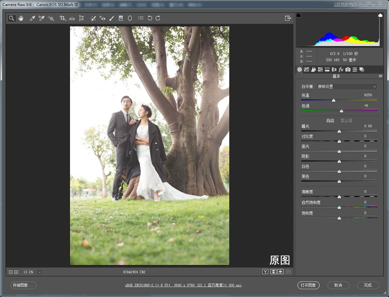Select the Crop tool
Viewport: 389px width, 297px height.
[x=62, y=18]
